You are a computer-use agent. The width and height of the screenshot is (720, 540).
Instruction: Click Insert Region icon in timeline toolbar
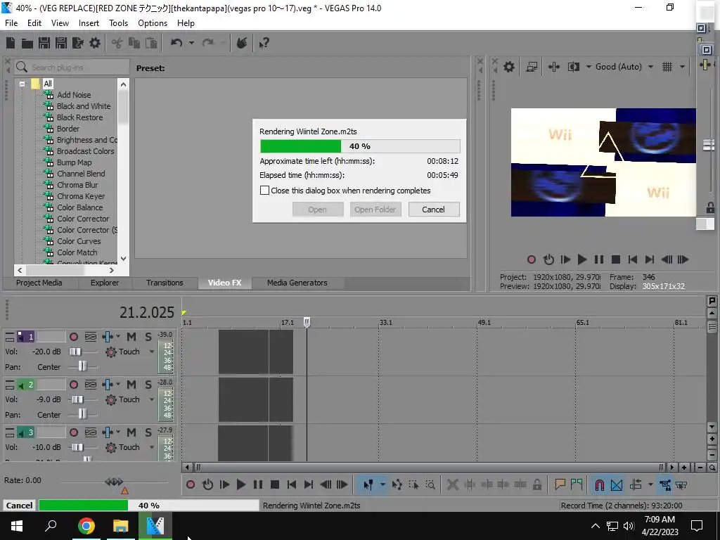click(577, 484)
